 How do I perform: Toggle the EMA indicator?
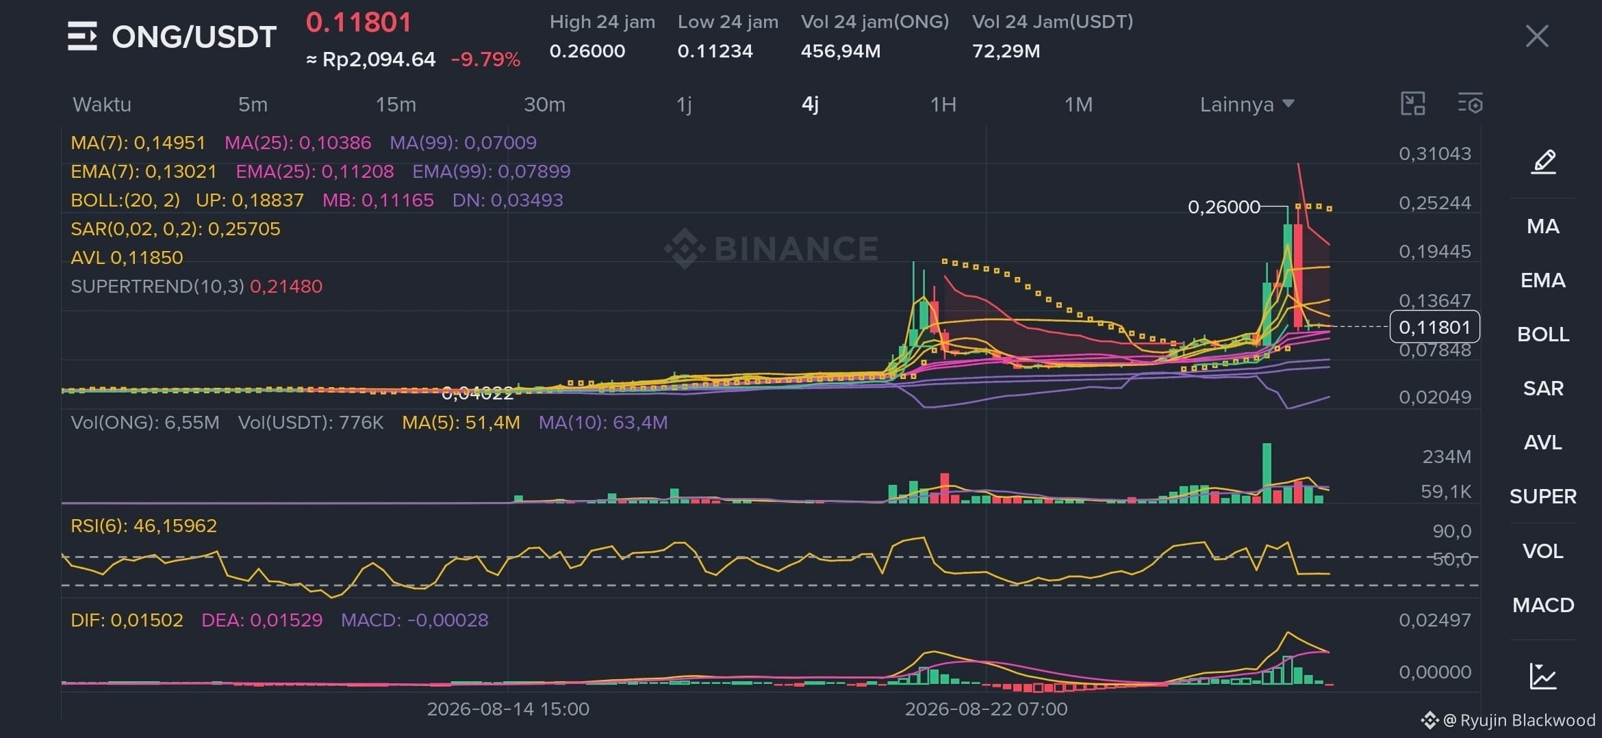[1543, 280]
